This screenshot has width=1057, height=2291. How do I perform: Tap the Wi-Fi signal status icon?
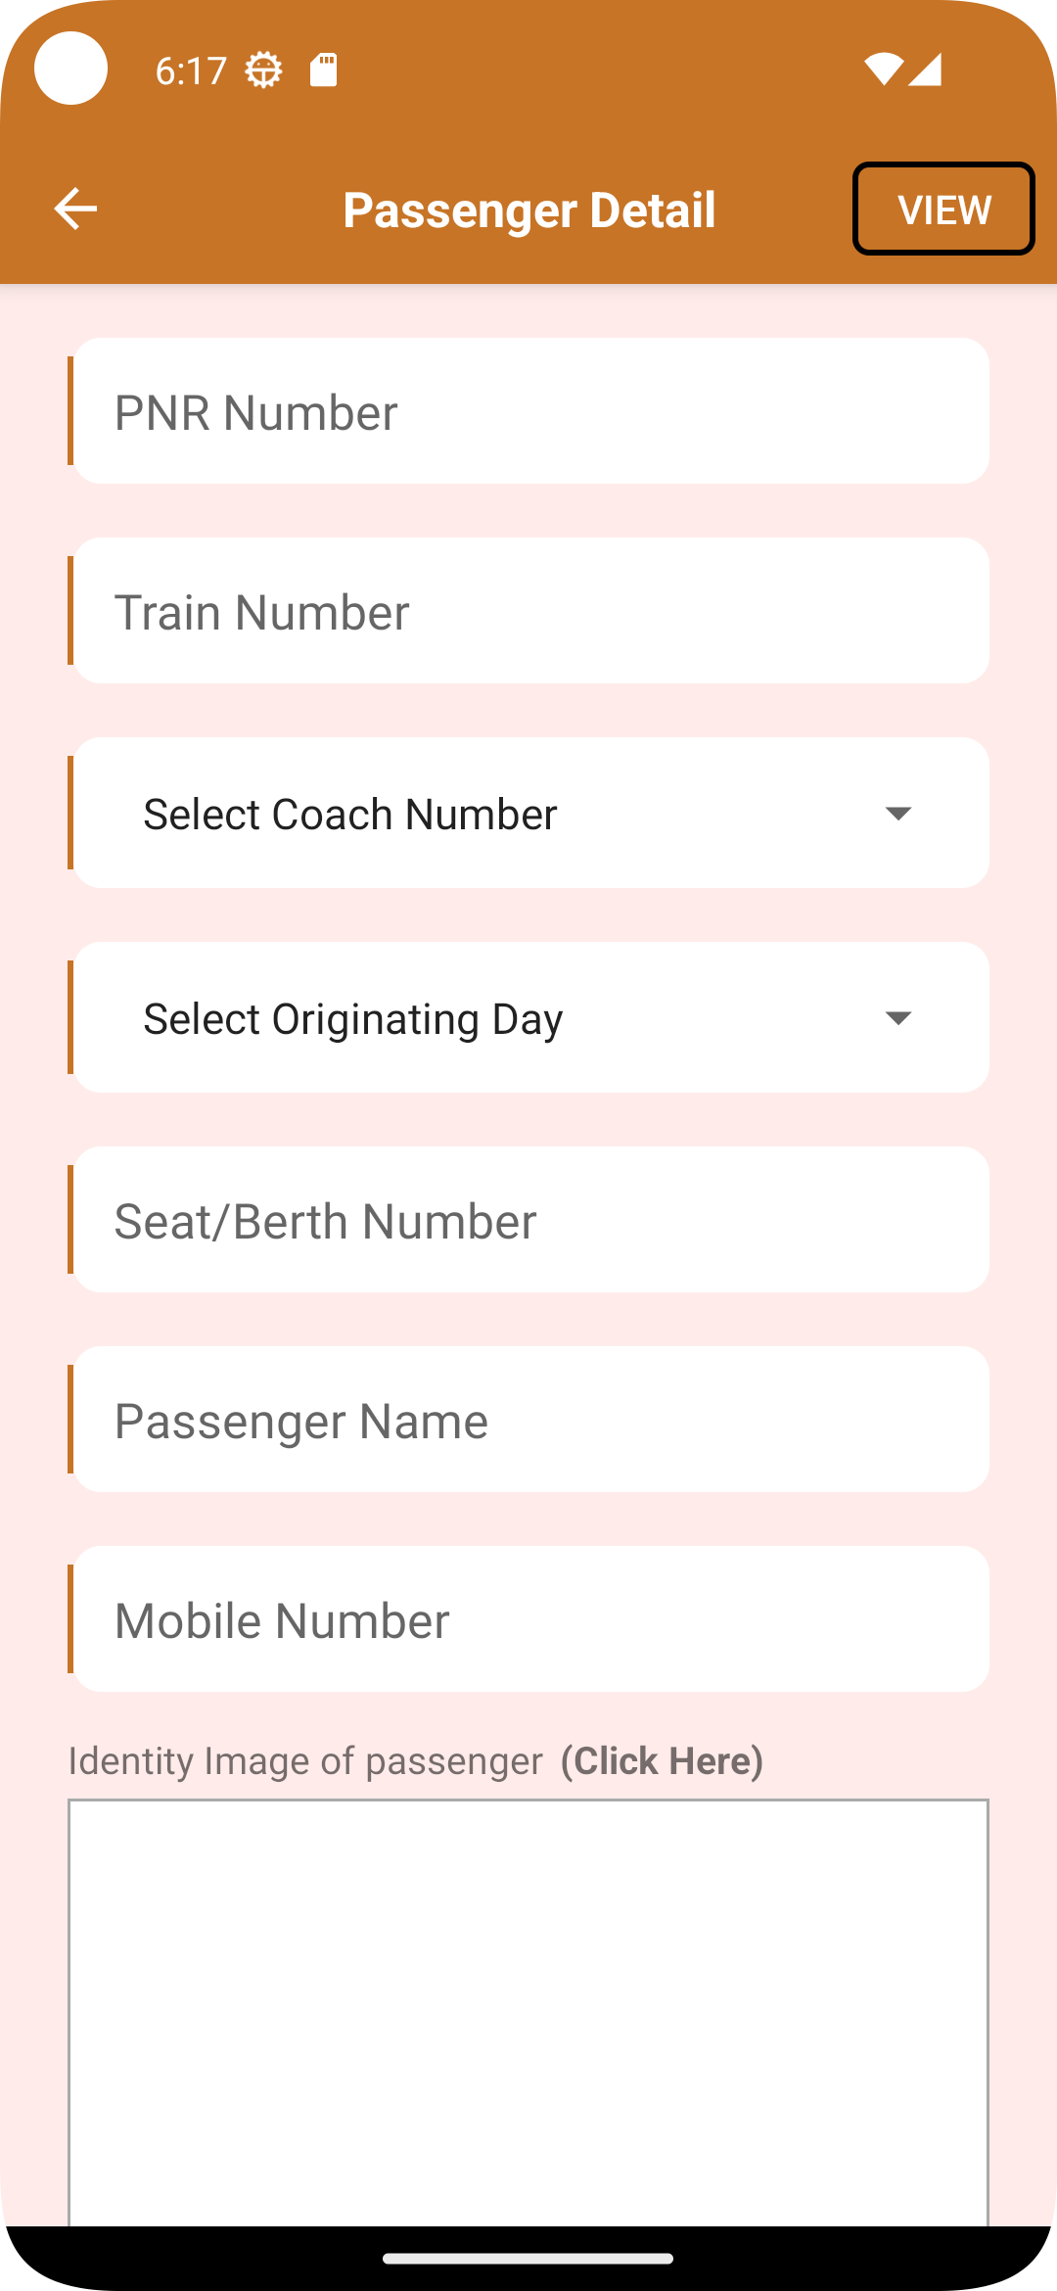pyautogui.click(x=883, y=70)
